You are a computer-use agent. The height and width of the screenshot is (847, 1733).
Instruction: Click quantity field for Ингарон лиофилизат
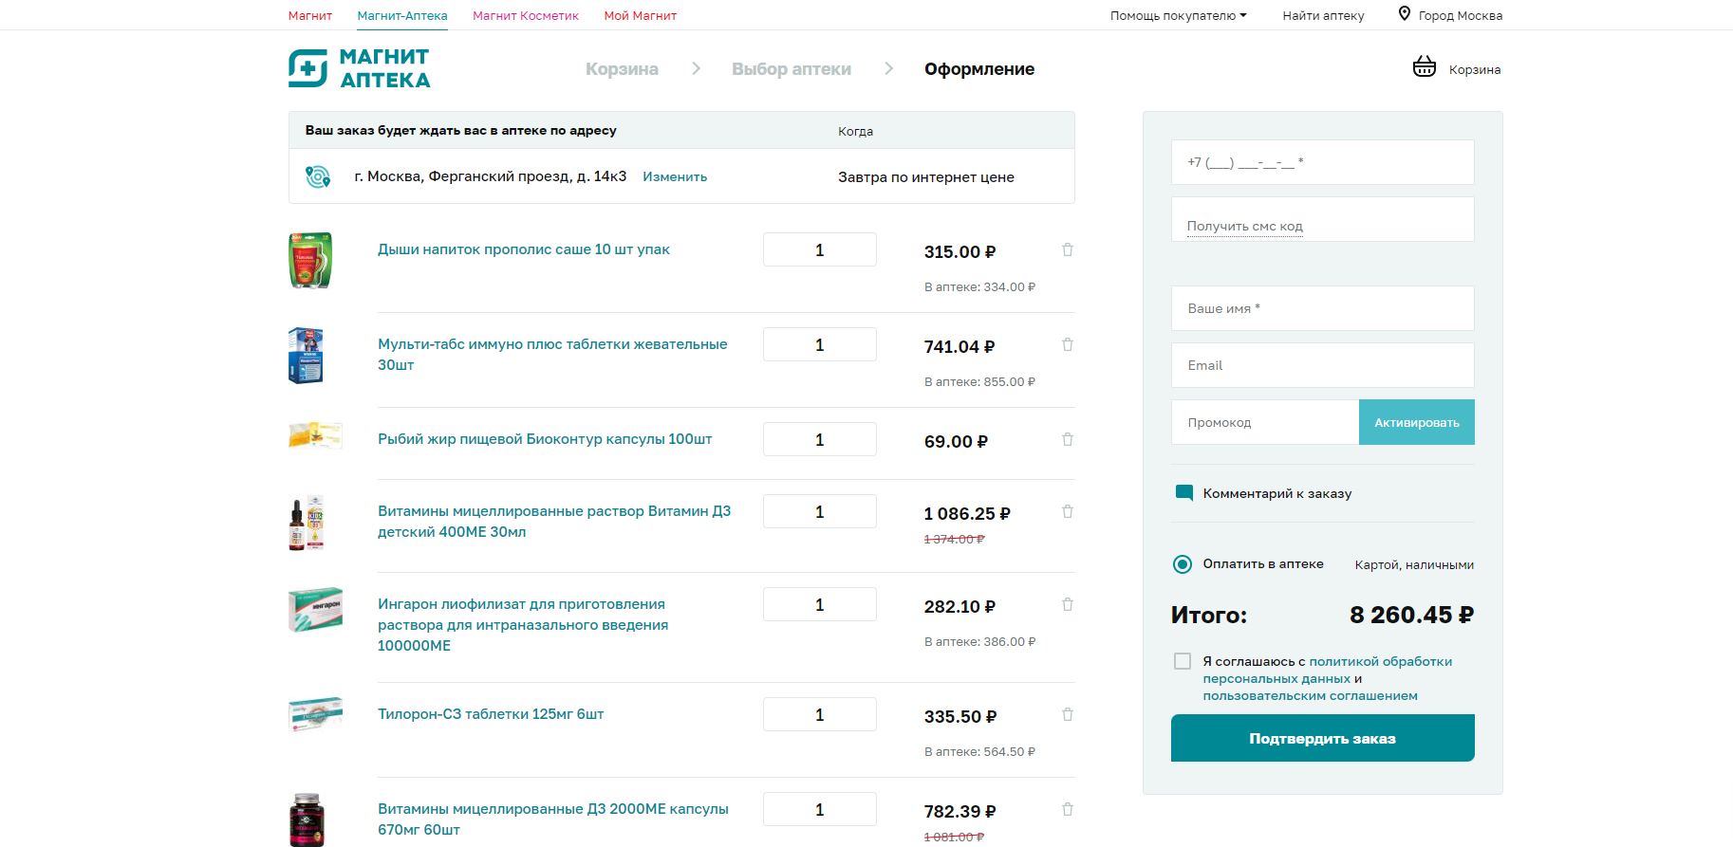point(819,604)
